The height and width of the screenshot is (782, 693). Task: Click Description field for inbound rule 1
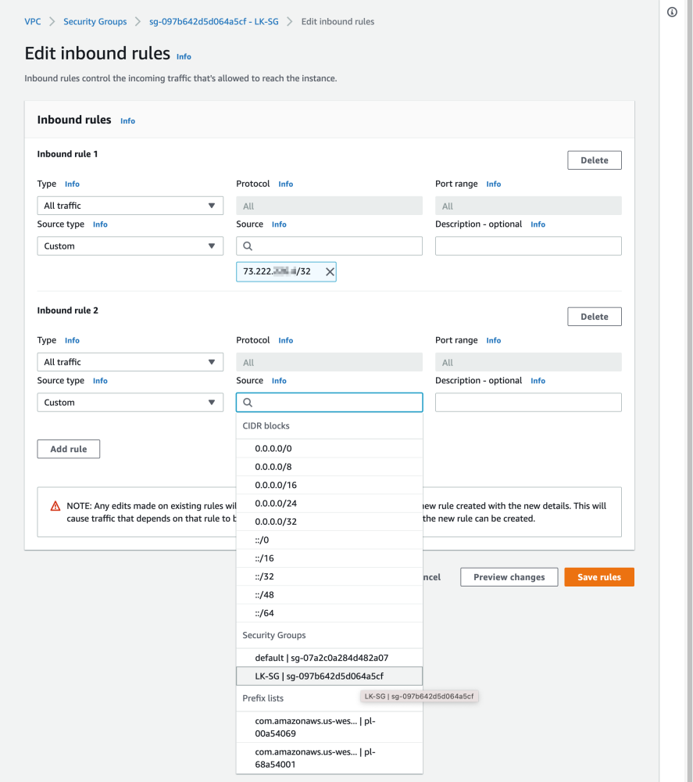(x=528, y=246)
